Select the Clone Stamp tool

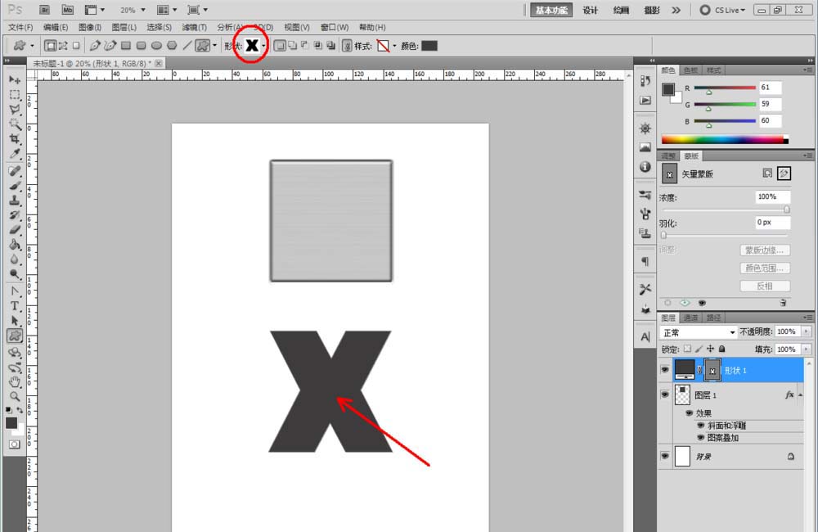click(15, 200)
